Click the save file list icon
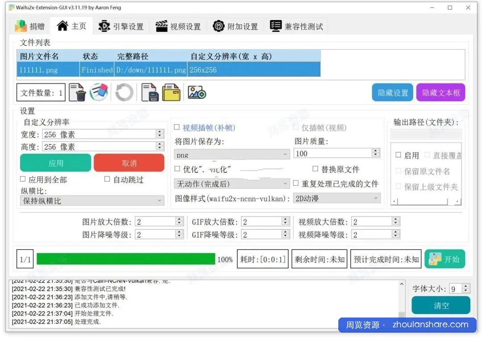482x338 pixels. point(150,92)
